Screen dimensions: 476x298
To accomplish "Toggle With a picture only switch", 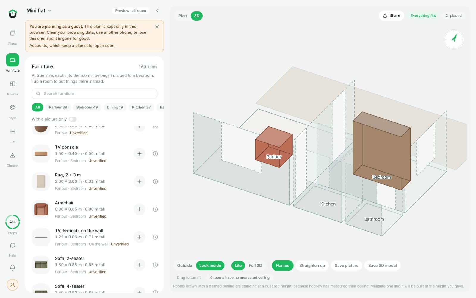I will coord(73,119).
